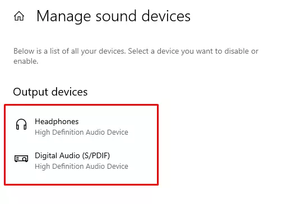This screenshot has width=287, height=204.
Task: Click the "Output devices" section heading
Action: (x=50, y=92)
